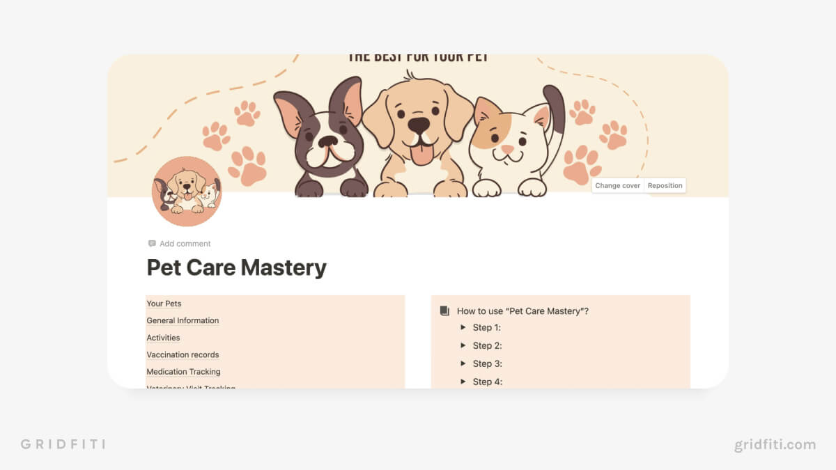The height and width of the screenshot is (470, 836).
Task: Click the gridfiti.com watermark link
Action: (775, 444)
